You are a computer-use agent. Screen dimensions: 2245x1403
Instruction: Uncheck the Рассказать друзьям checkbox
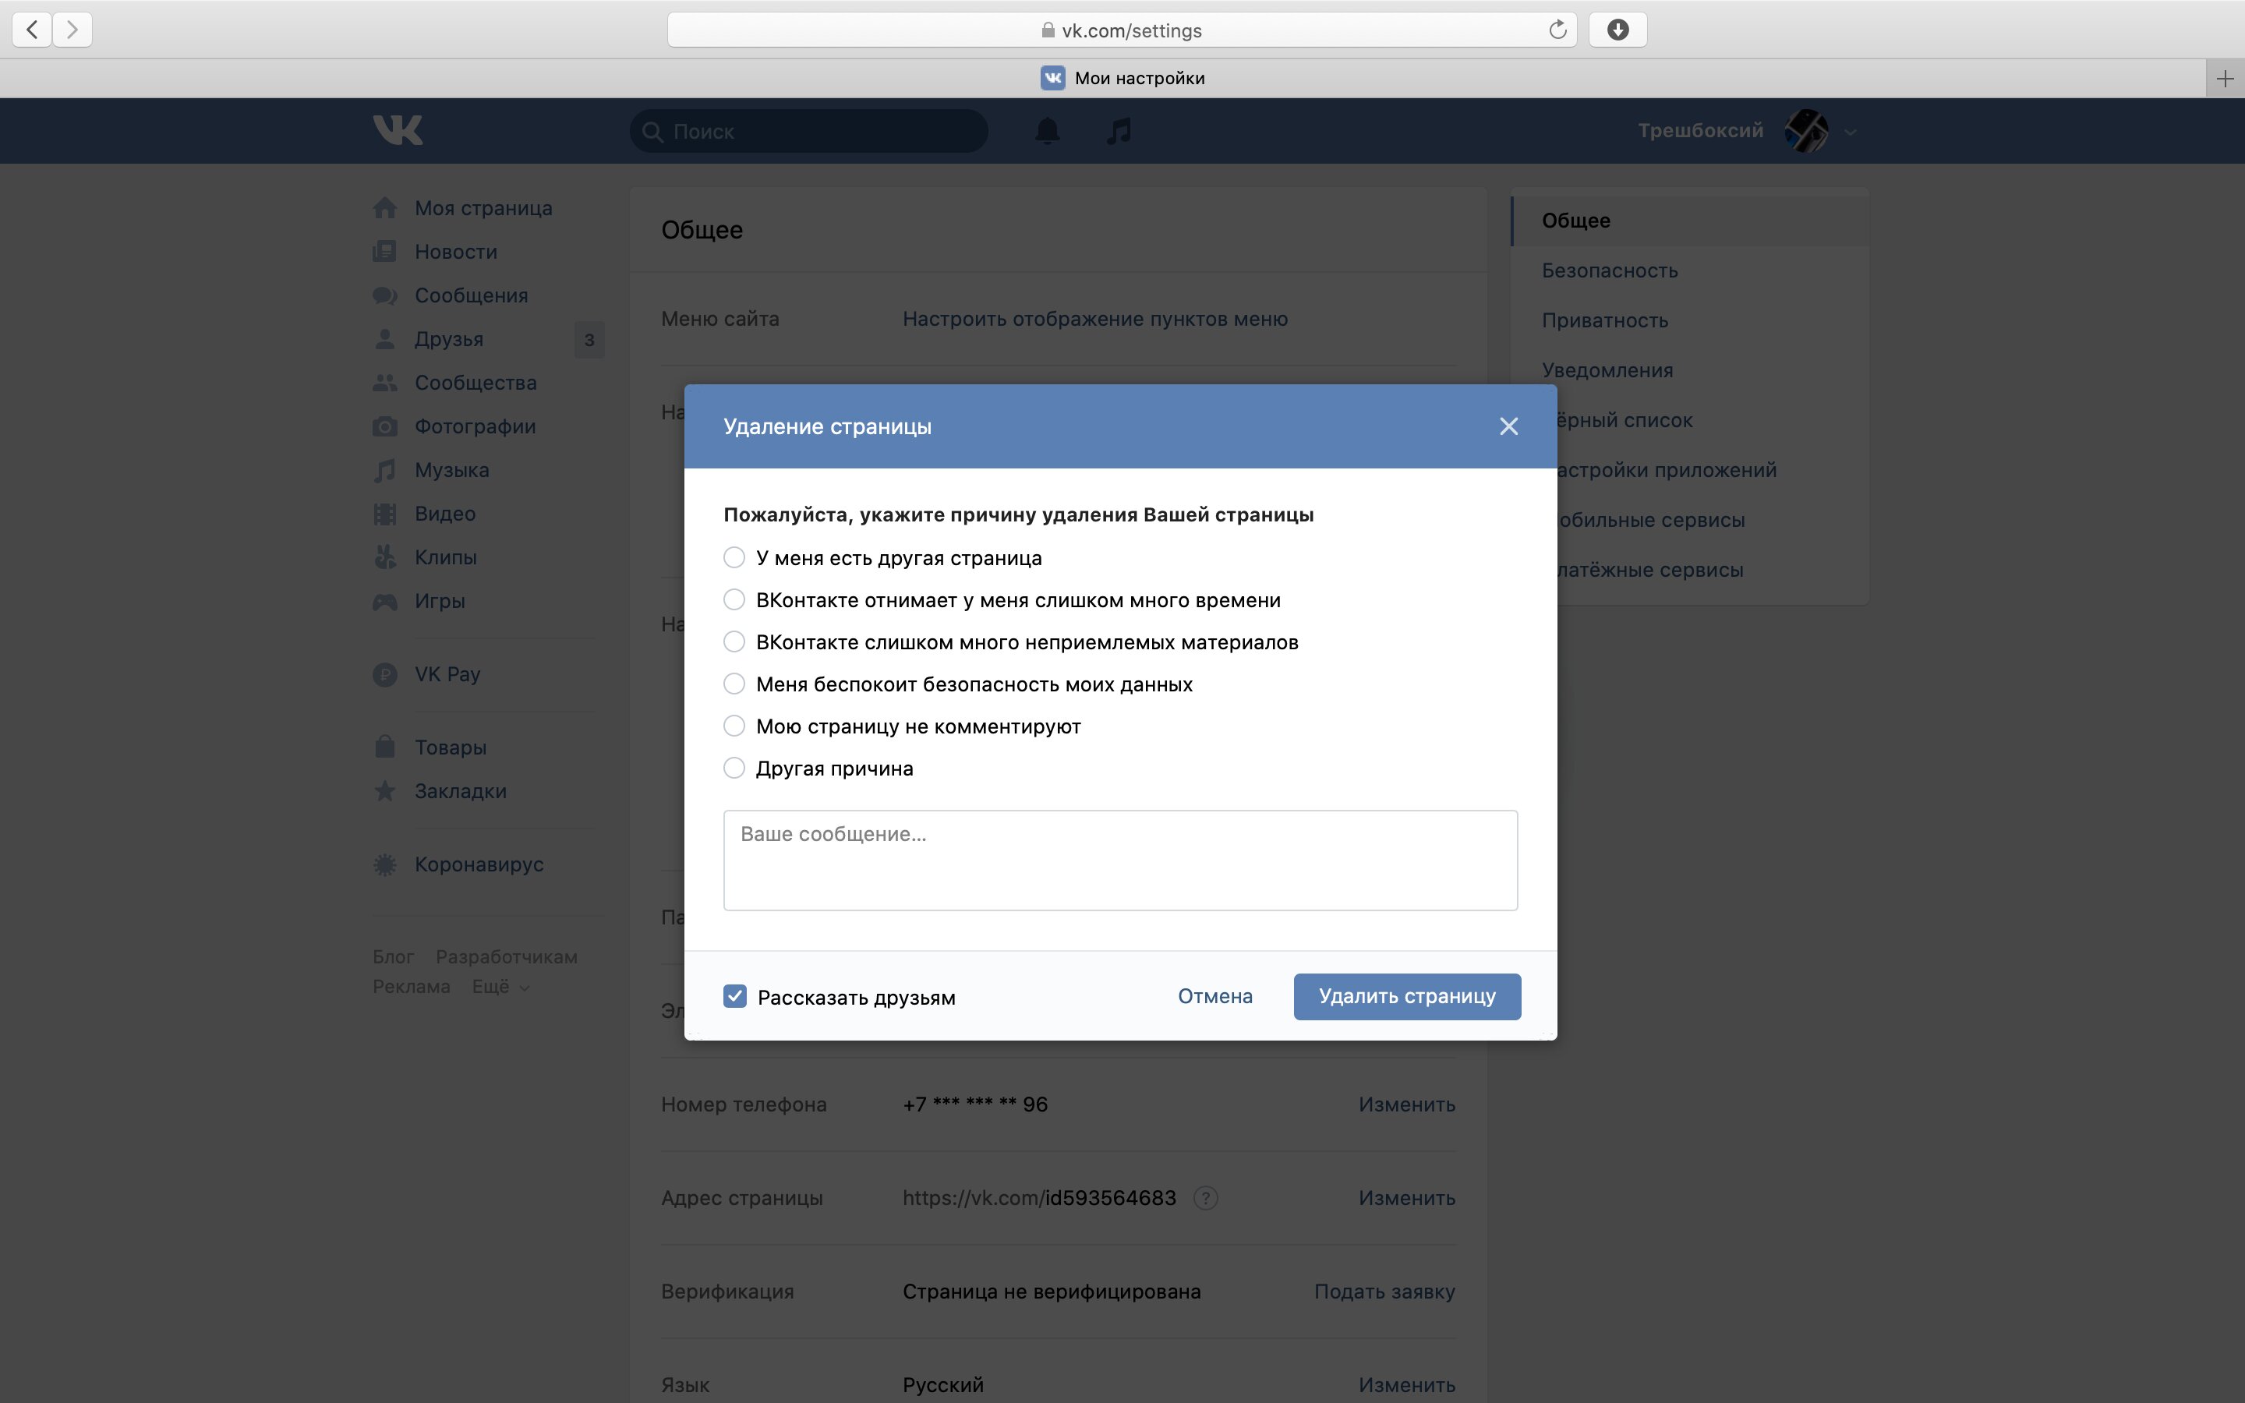pos(735,997)
